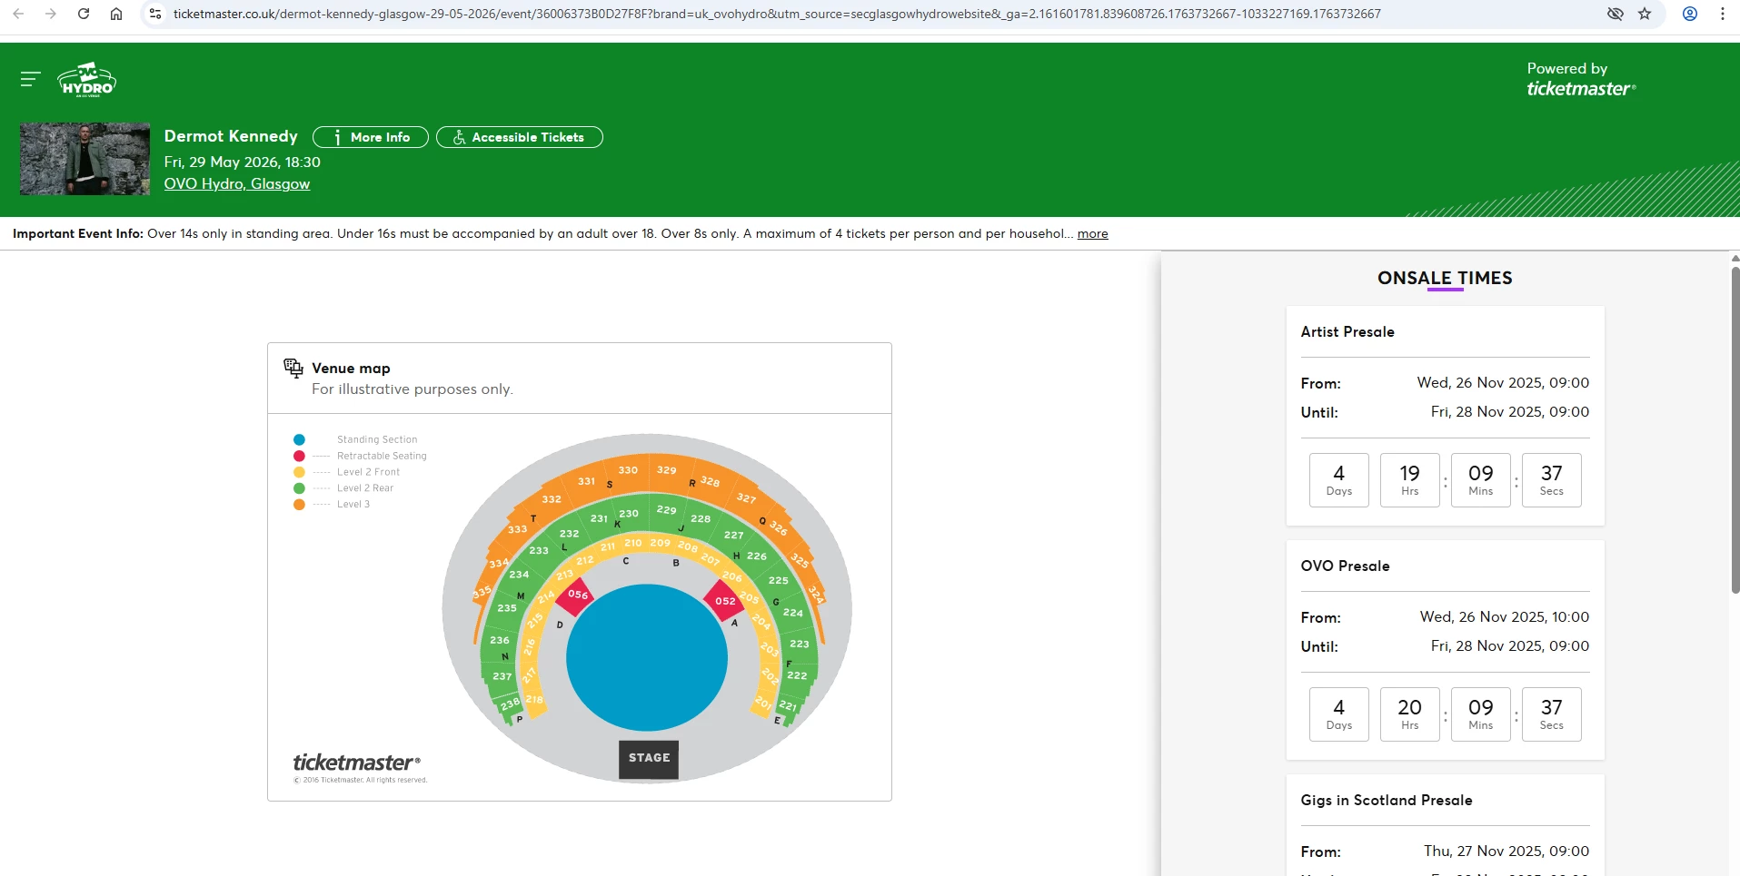Expand important event info with 'more'

click(x=1092, y=233)
